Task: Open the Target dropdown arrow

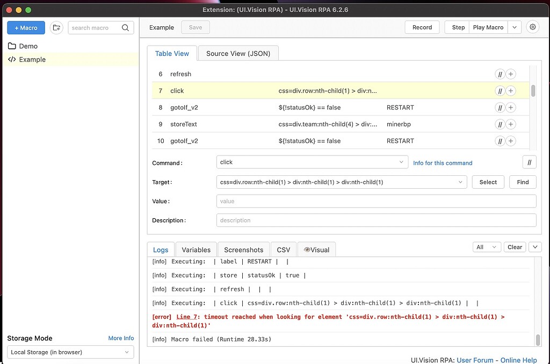Action: point(460,182)
